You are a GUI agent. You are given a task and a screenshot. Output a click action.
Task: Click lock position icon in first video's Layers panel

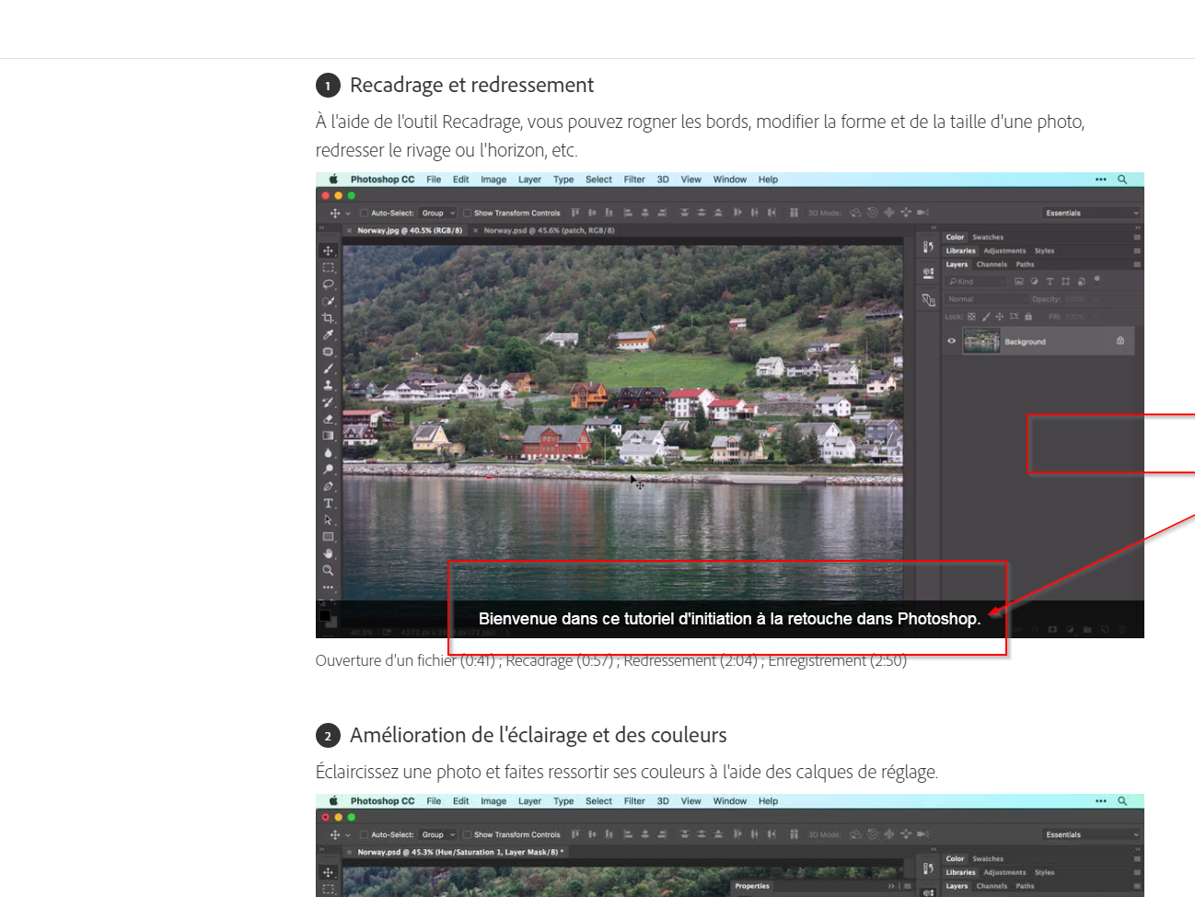[x=1000, y=317]
